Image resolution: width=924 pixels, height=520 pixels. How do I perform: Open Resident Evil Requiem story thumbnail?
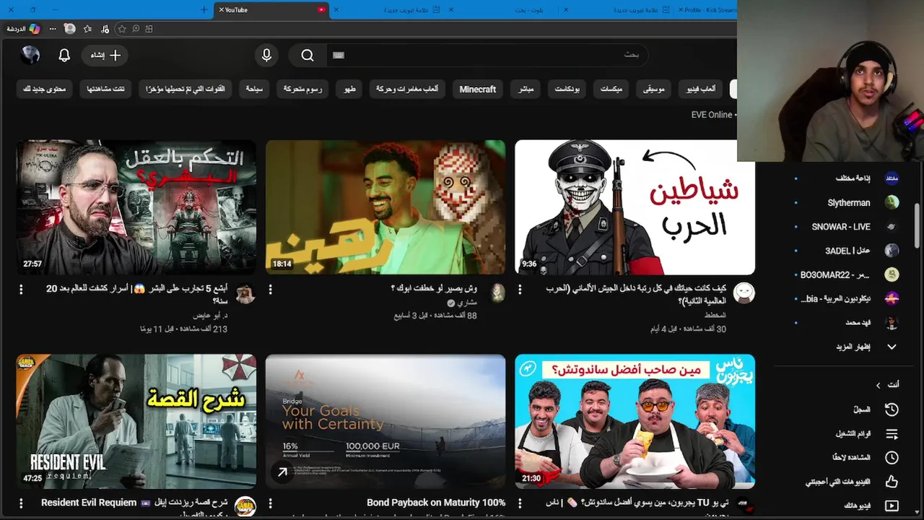tap(136, 421)
